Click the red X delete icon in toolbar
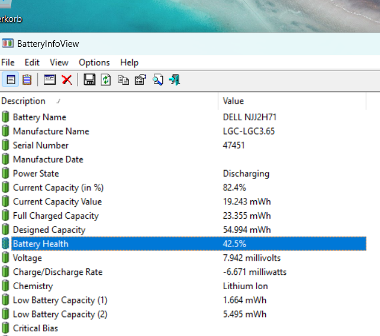 (x=67, y=80)
